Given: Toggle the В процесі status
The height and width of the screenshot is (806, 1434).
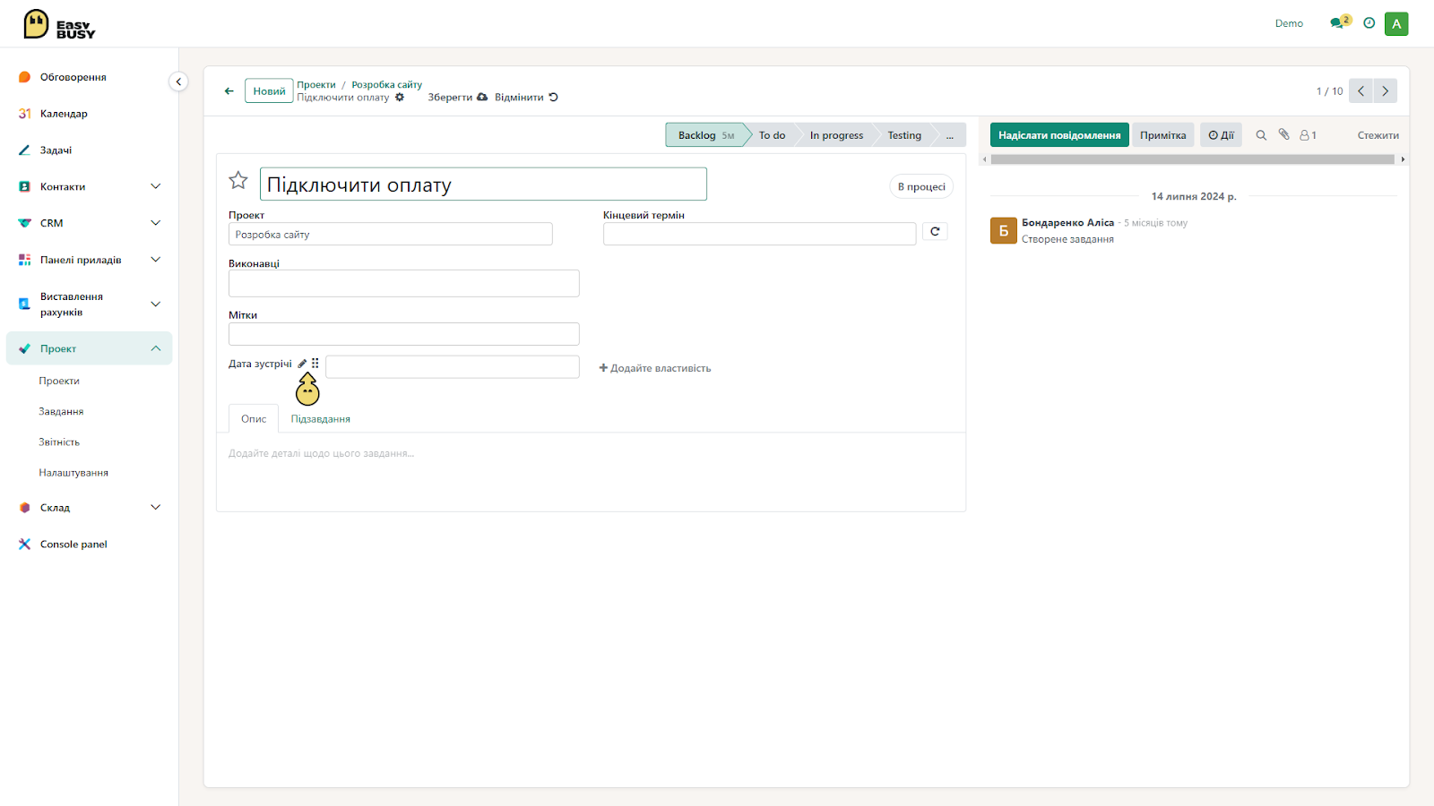Looking at the screenshot, I should tap(921, 186).
